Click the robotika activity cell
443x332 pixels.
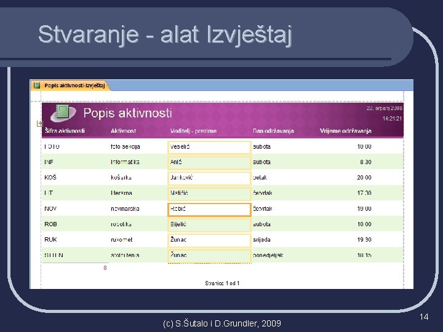tap(121, 224)
